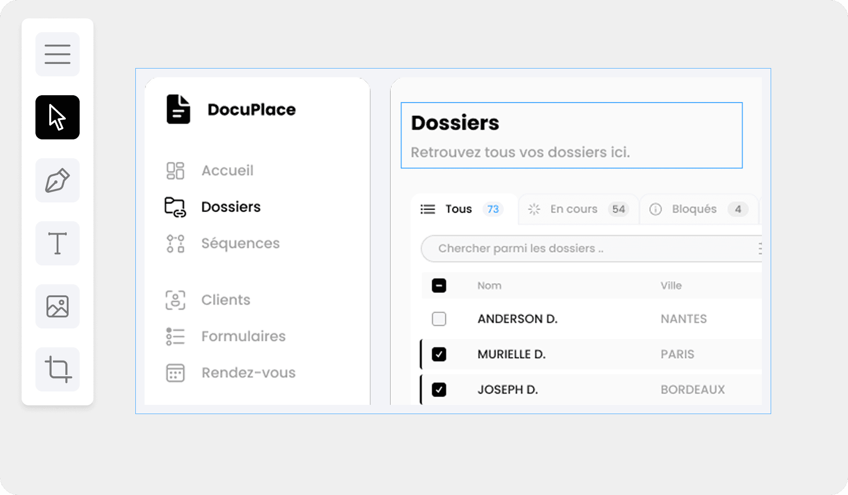Viewport: 848px width, 495px height.
Task: Click the Séquences workflow icon
Action: [x=175, y=243]
